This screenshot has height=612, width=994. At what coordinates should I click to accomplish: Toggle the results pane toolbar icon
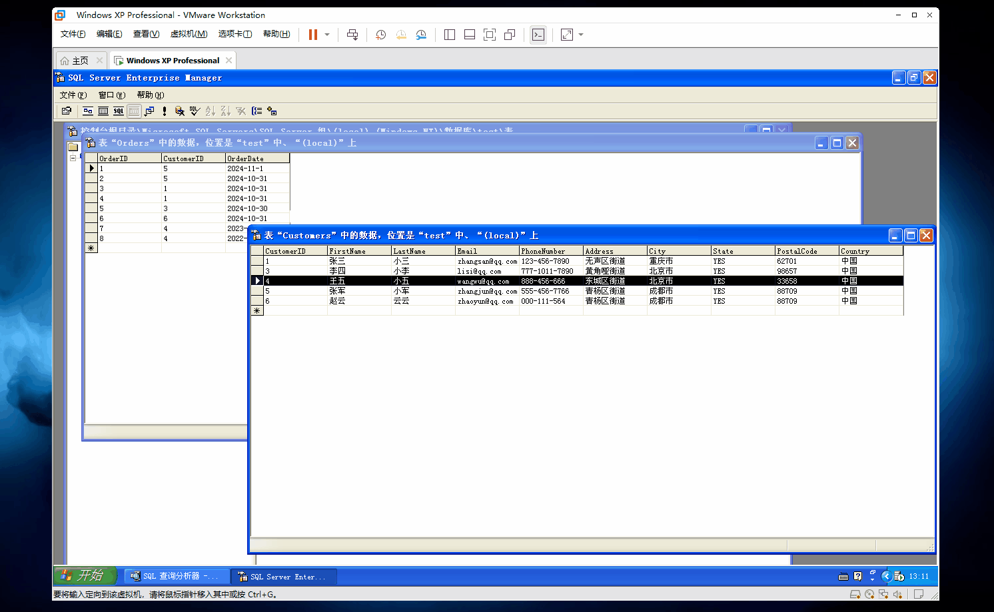(134, 111)
